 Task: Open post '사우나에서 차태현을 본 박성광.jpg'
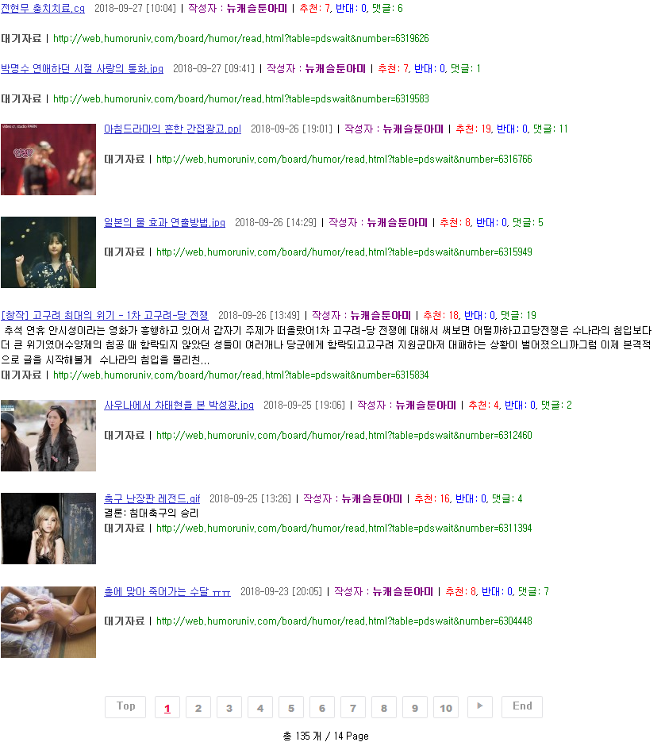179,406
